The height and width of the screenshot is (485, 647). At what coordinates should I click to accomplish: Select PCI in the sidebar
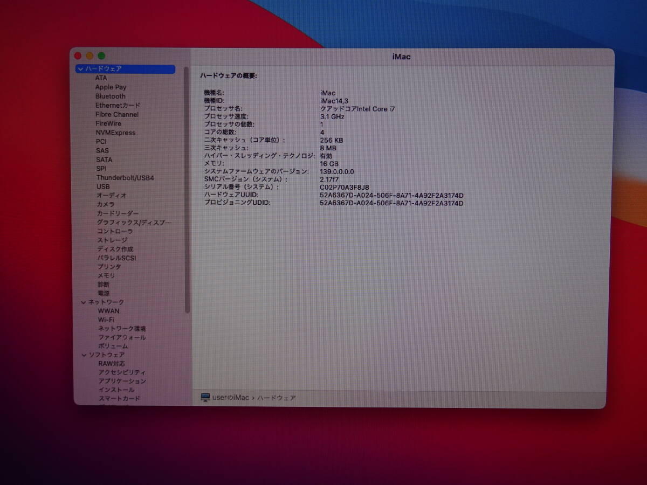[x=101, y=142]
